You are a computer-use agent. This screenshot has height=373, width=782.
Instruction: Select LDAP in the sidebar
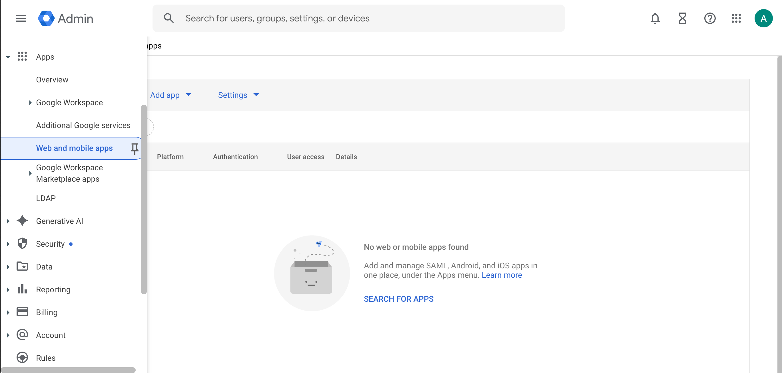pos(46,198)
